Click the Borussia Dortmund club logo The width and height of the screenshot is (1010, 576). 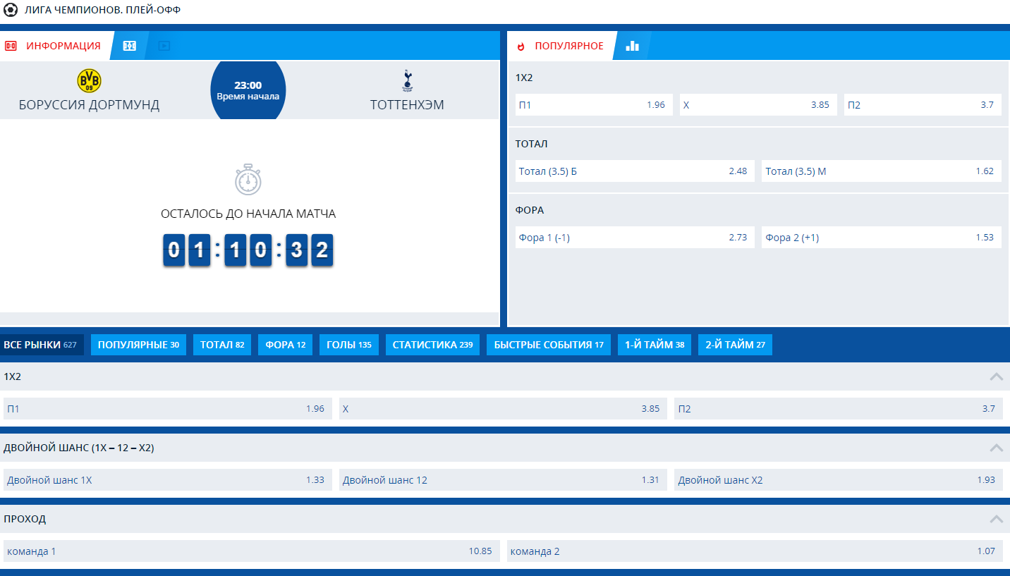[x=89, y=81]
